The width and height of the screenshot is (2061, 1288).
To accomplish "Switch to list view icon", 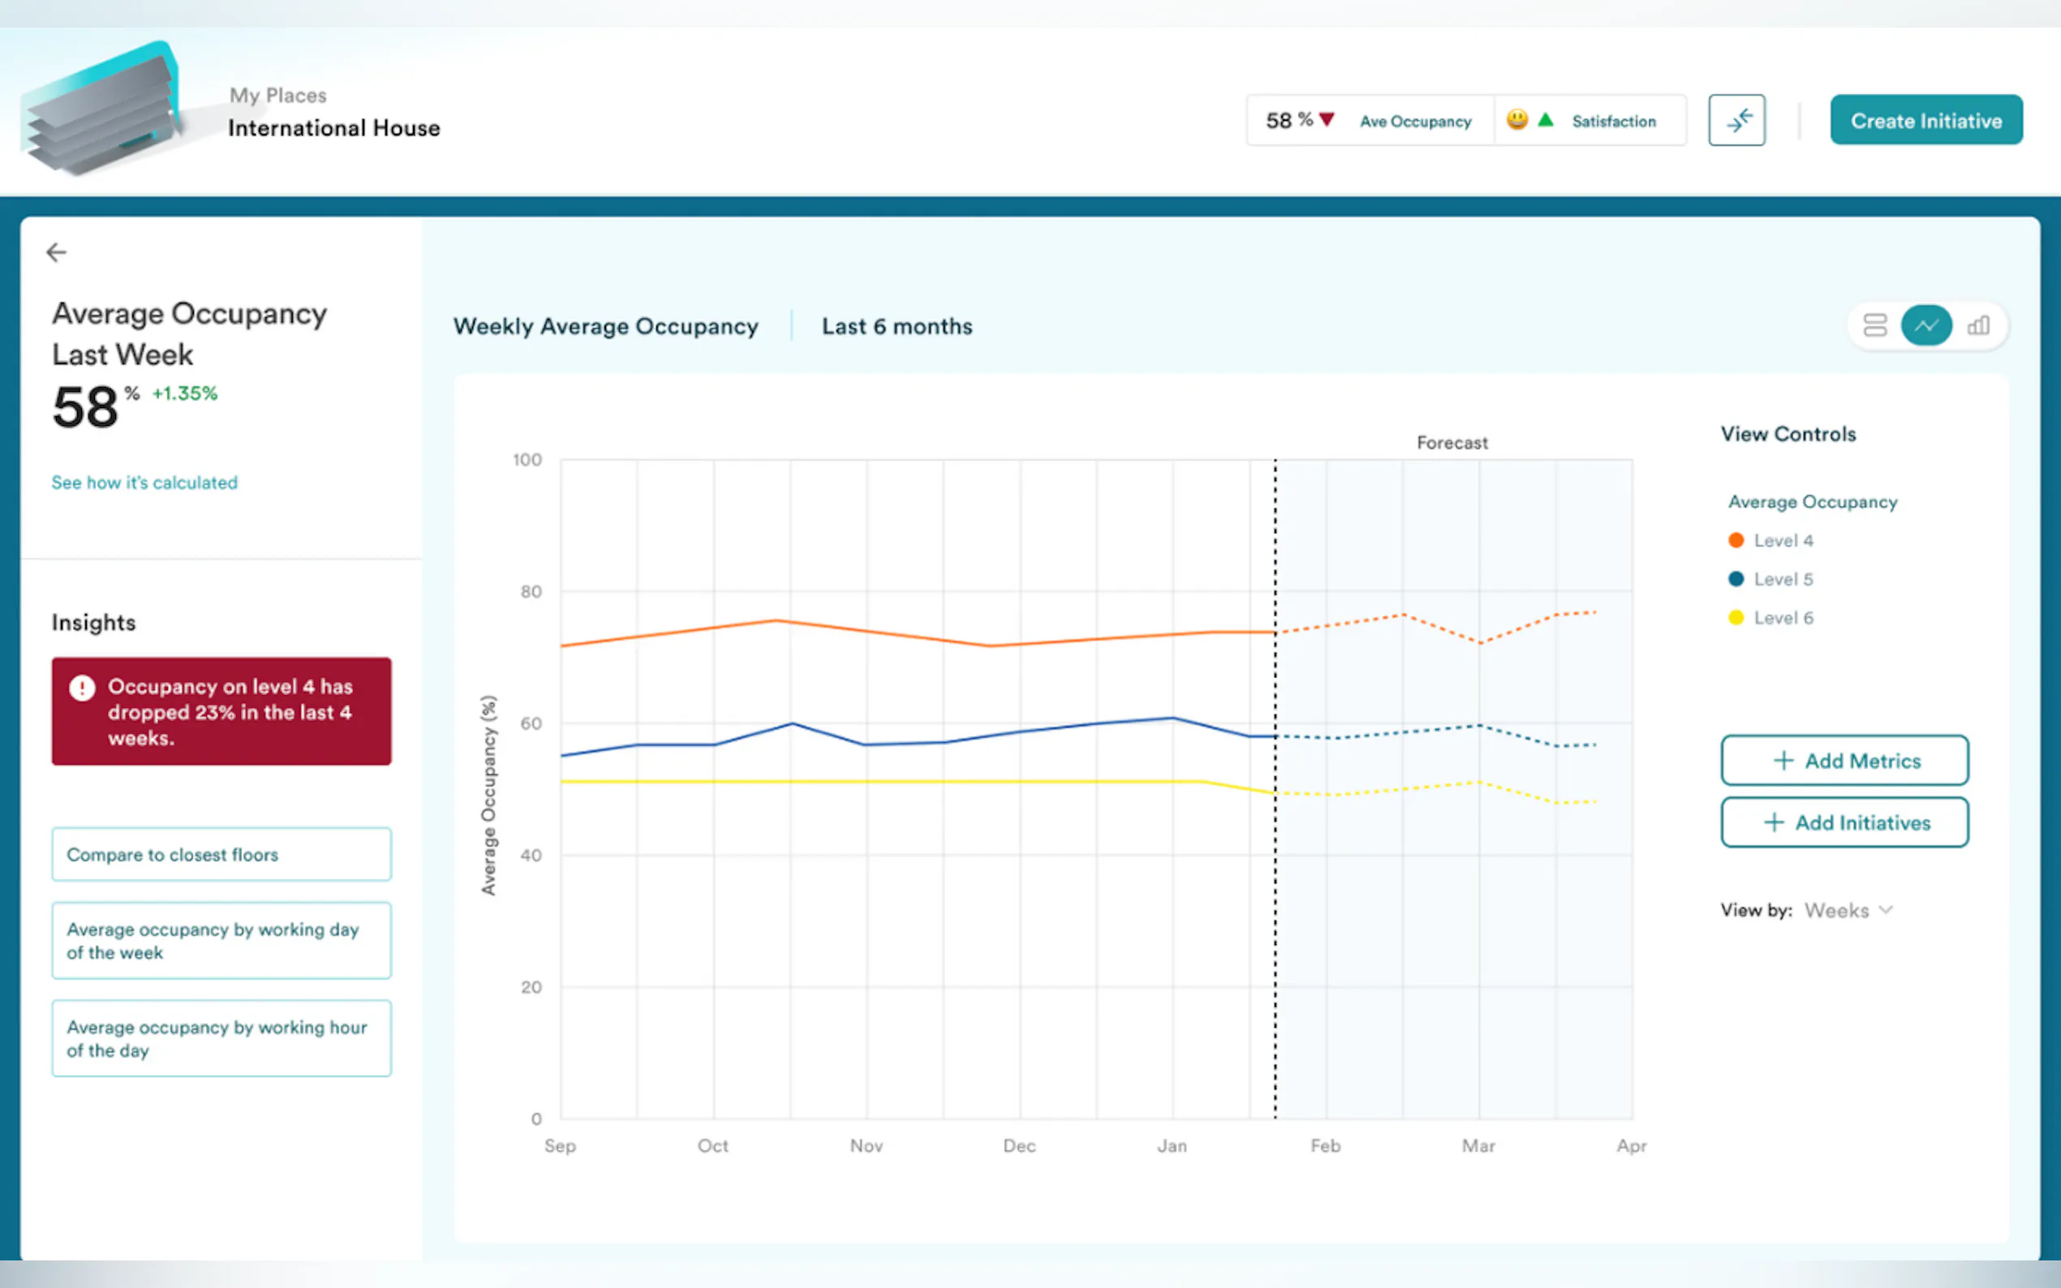I will (1875, 325).
